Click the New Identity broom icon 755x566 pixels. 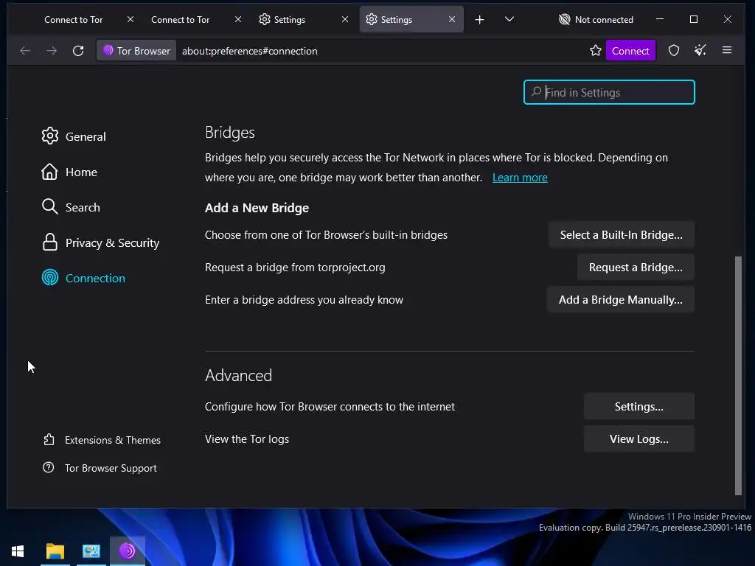click(x=700, y=50)
